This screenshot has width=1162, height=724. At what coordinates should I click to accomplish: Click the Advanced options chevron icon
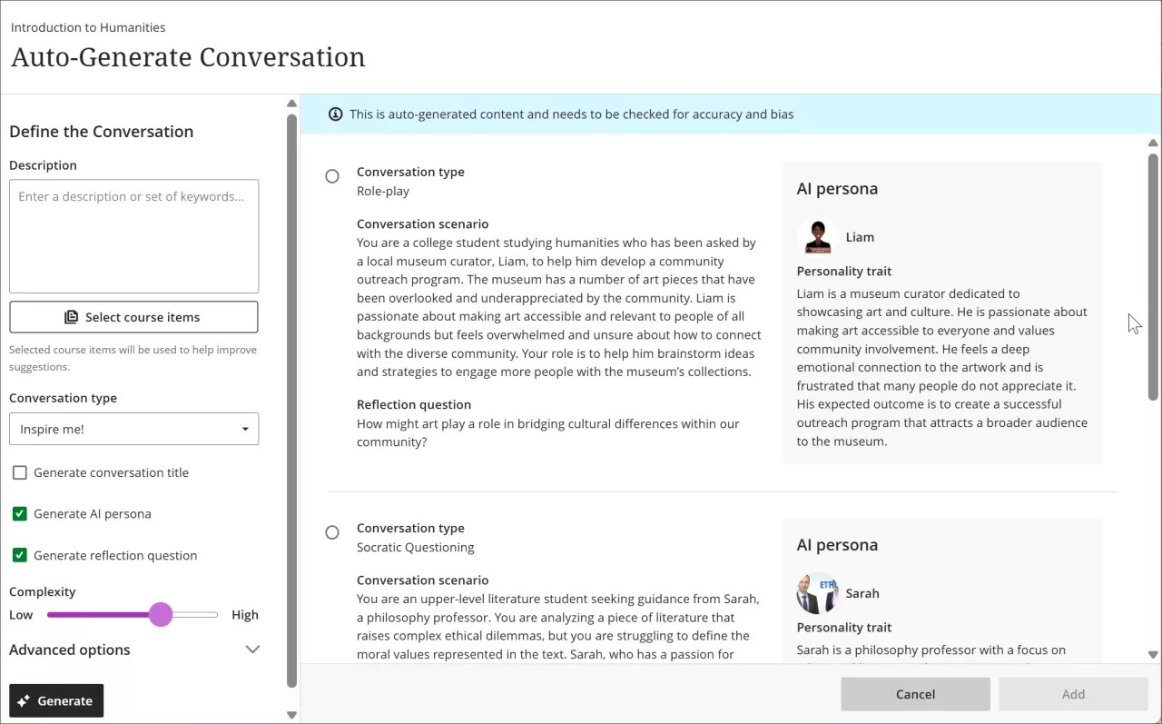pos(252,649)
